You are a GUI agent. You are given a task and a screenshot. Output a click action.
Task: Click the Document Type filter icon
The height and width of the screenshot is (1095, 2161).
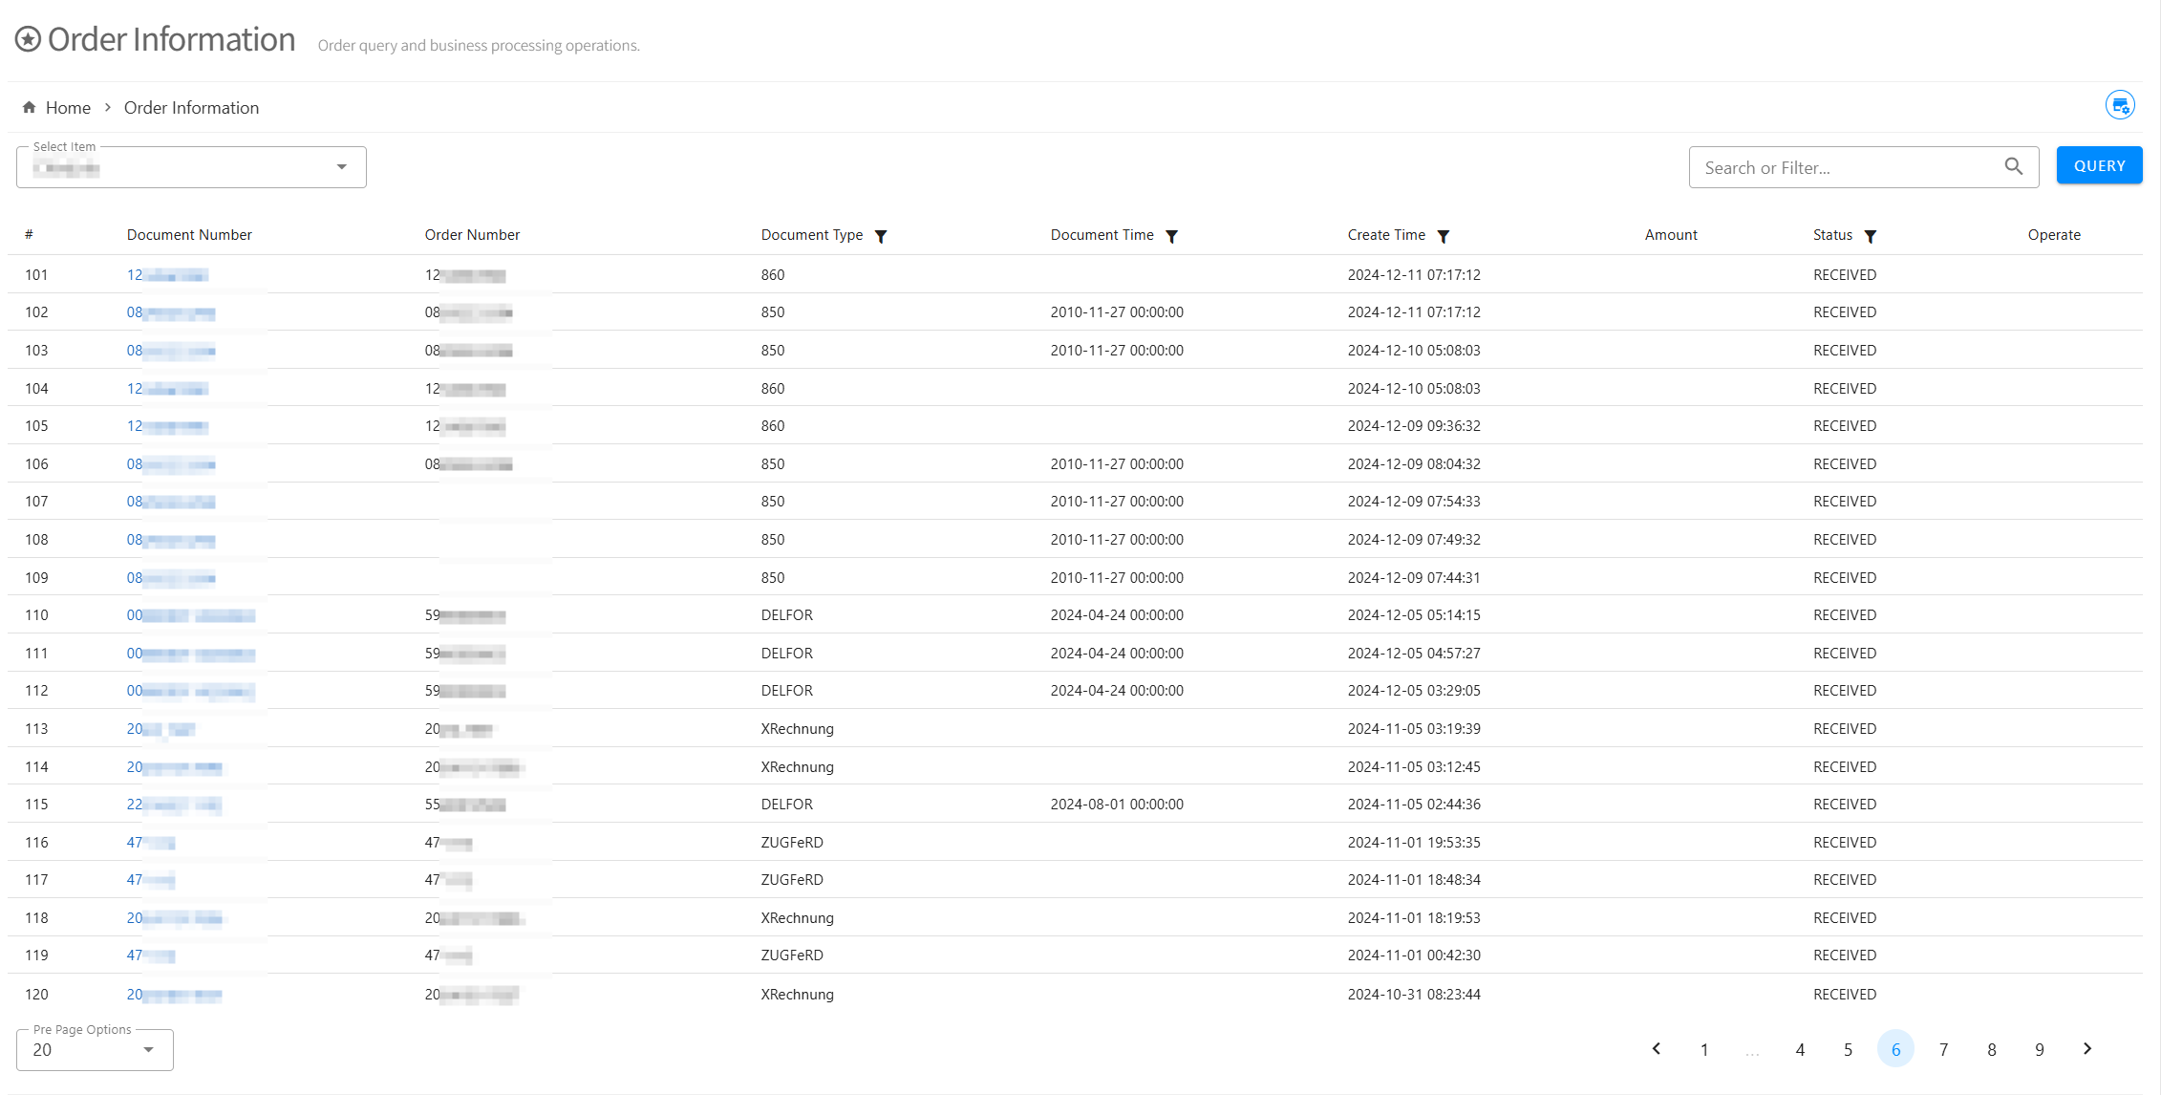(x=881, y=236)
